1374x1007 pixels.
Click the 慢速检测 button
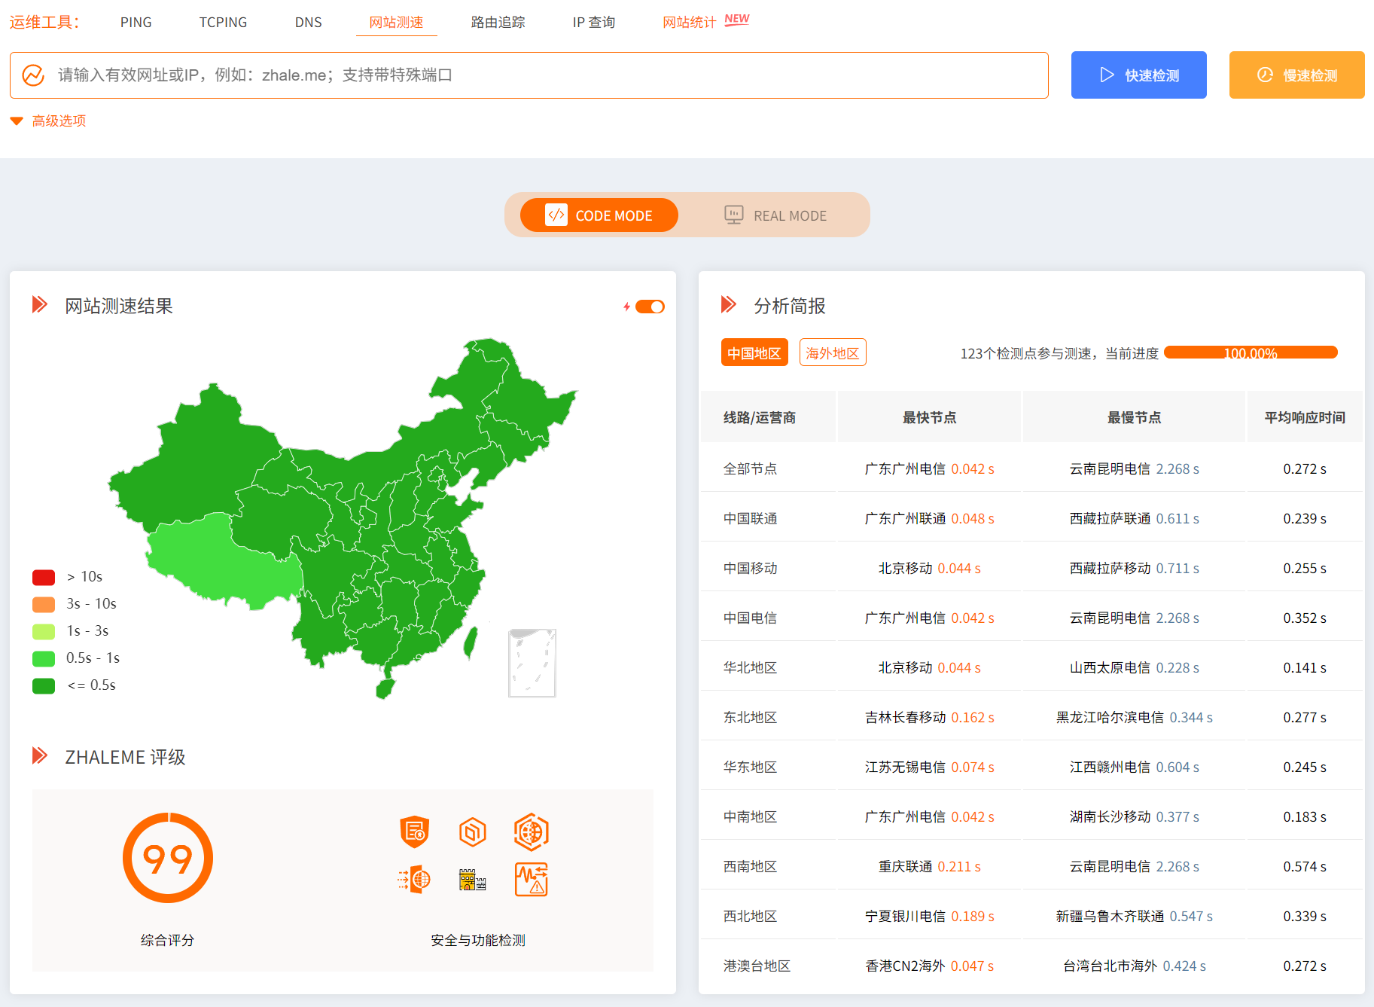pyautogui.click(x=1296, y=75)
